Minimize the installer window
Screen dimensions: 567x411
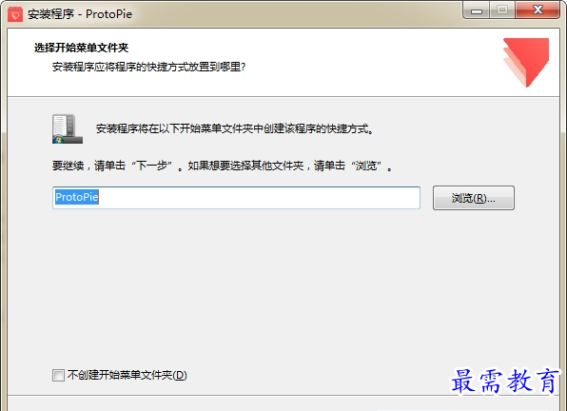point(477,10)
